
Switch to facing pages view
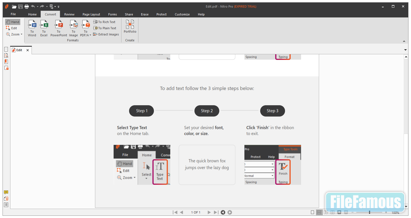(326, 212)
